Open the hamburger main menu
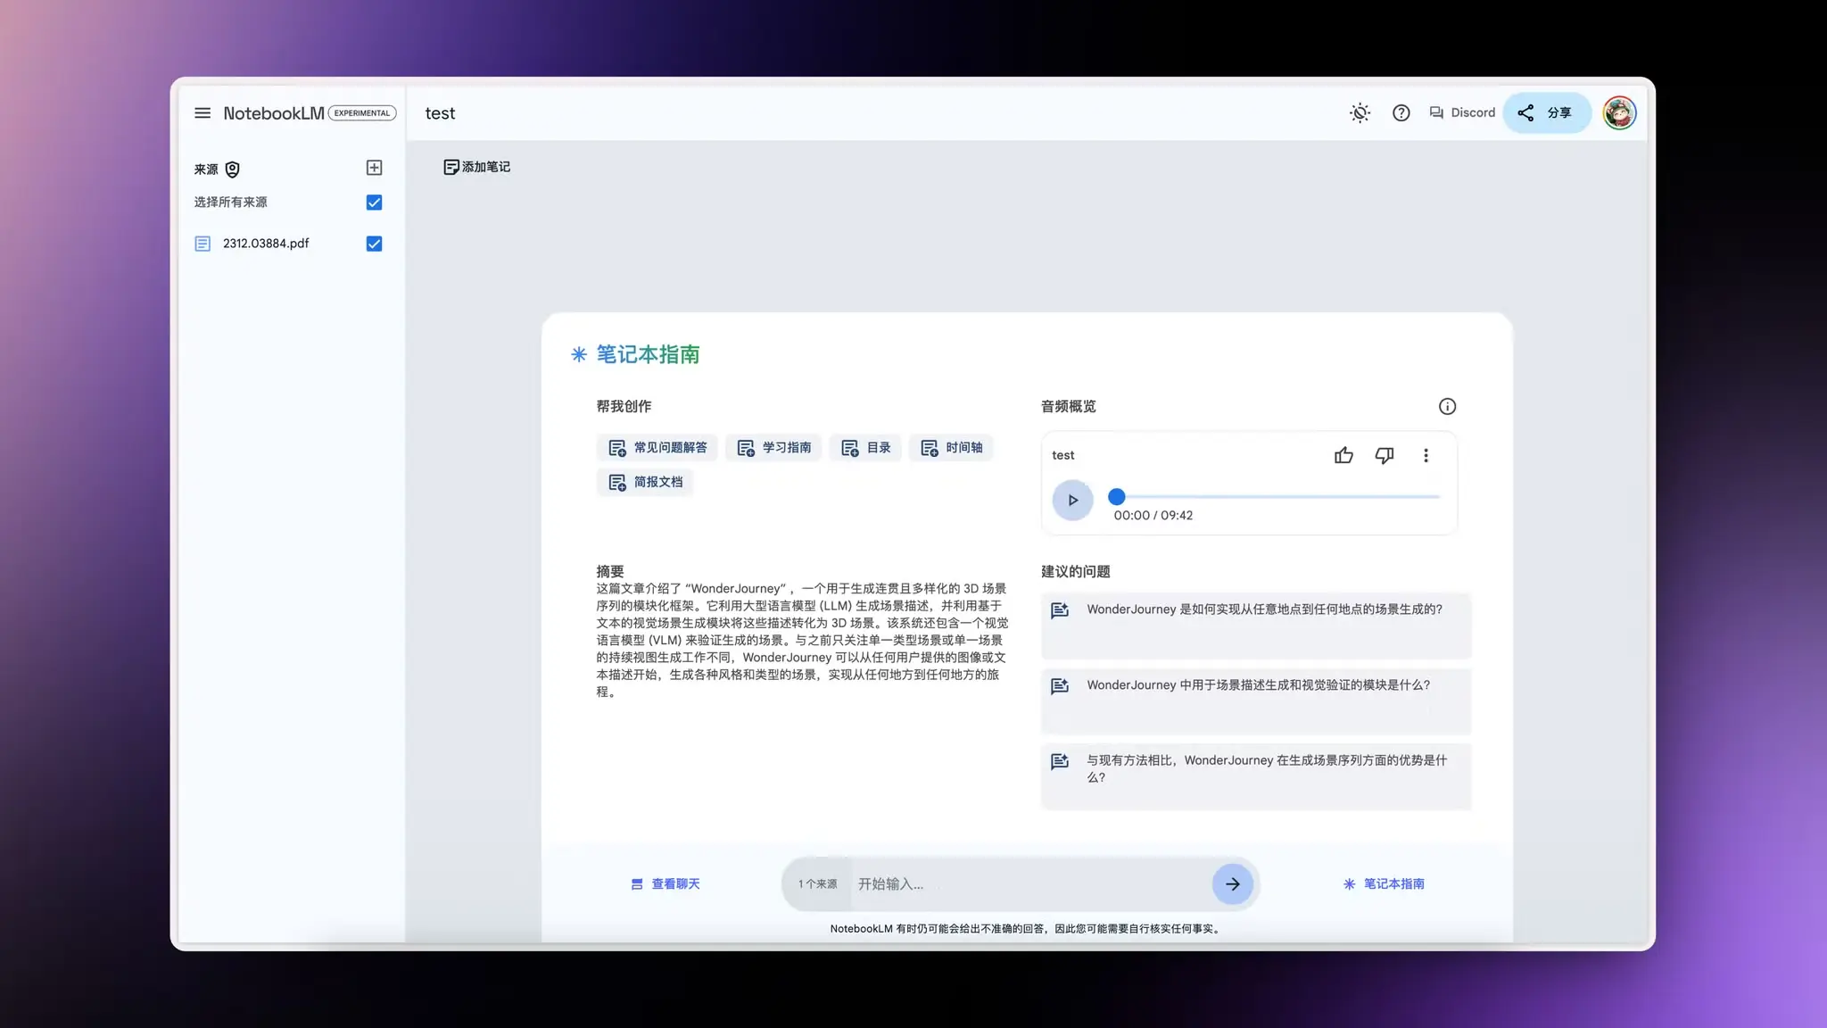This screenshot has height=1028, width=1827. [203, 113]
